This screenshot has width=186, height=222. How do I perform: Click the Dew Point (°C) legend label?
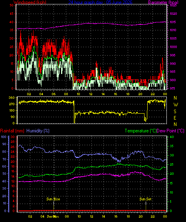(x=170, y=131)
